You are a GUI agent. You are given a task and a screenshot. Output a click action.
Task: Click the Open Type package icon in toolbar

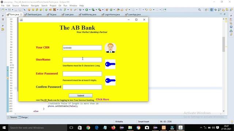coord(118,10)
